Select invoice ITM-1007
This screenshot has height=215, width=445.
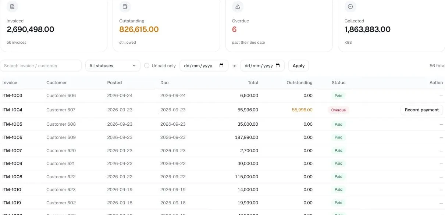(13, 151)
